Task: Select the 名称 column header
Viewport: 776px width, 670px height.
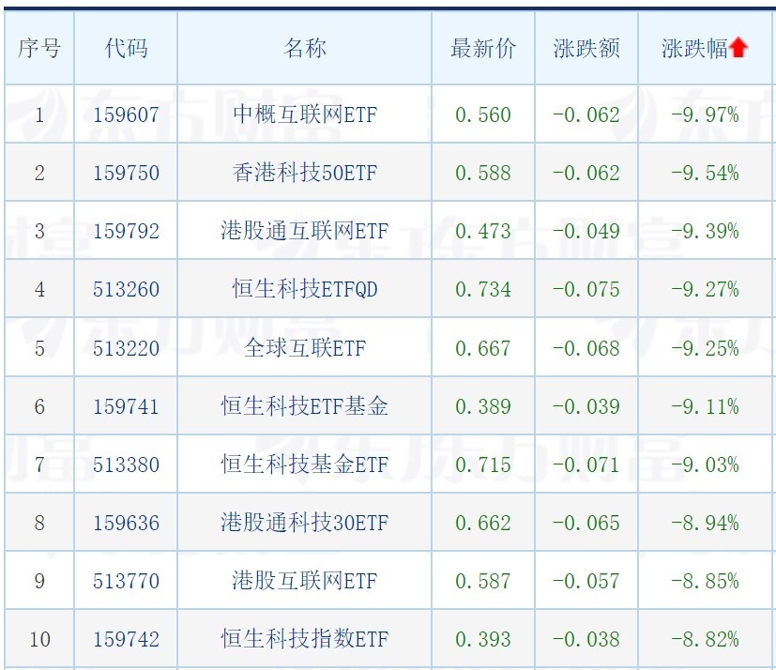Action: 304,49
